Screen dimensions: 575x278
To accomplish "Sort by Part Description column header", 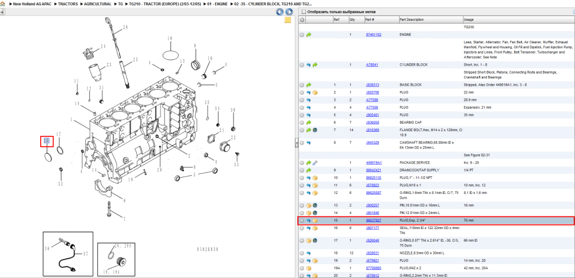I will [430, 20].
